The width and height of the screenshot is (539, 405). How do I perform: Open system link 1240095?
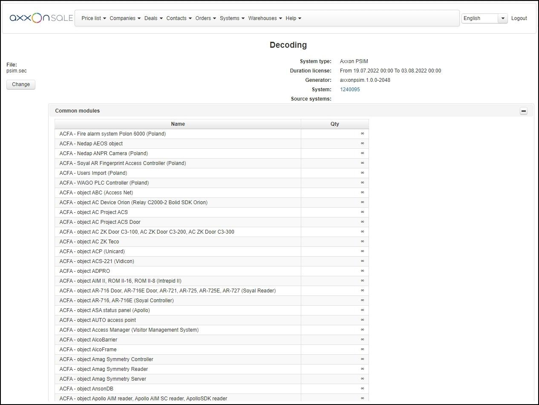pos(350,90)
